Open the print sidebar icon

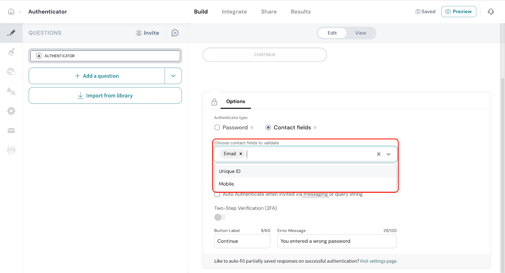point(11,150)
